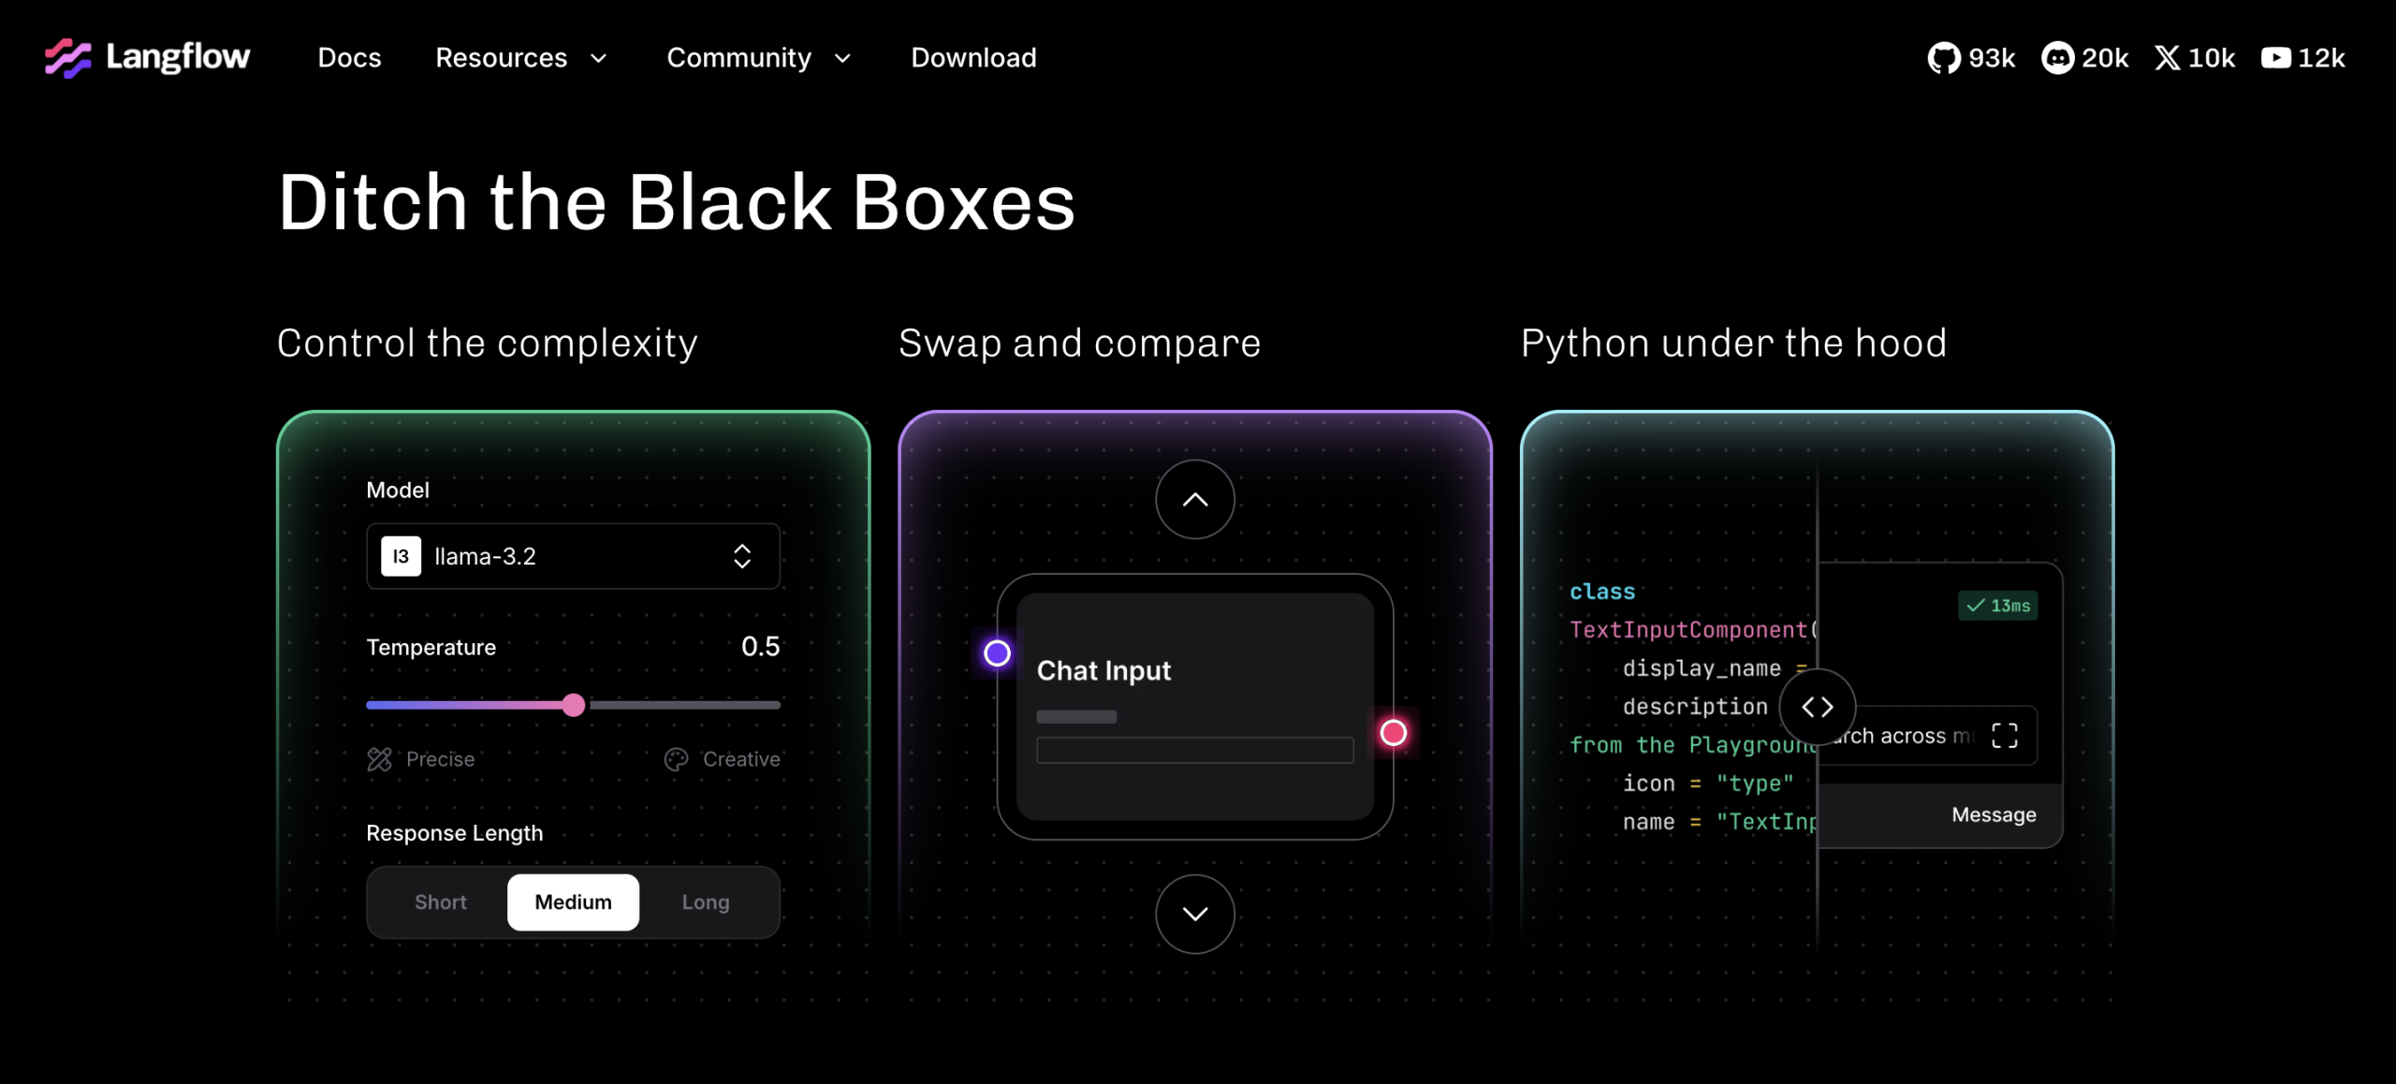This screenshot has height=1084, width=2396.
Task: Select Short response length
Action: (440, 902)
